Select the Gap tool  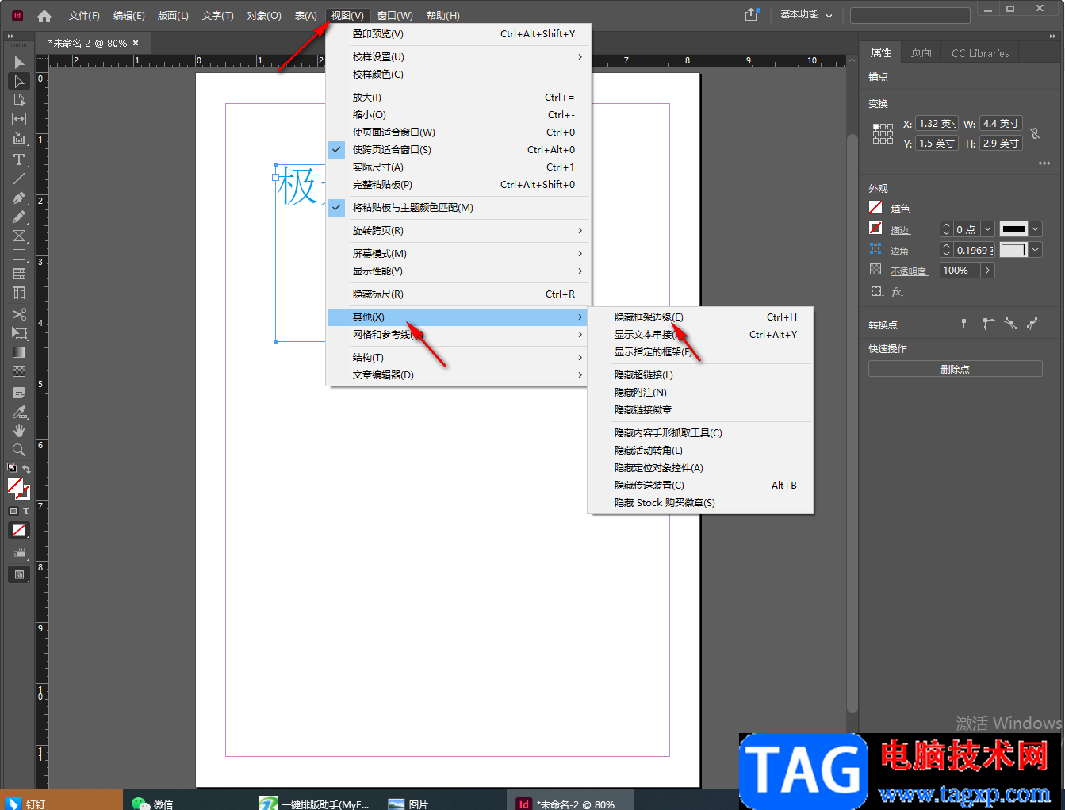[19, 119]
